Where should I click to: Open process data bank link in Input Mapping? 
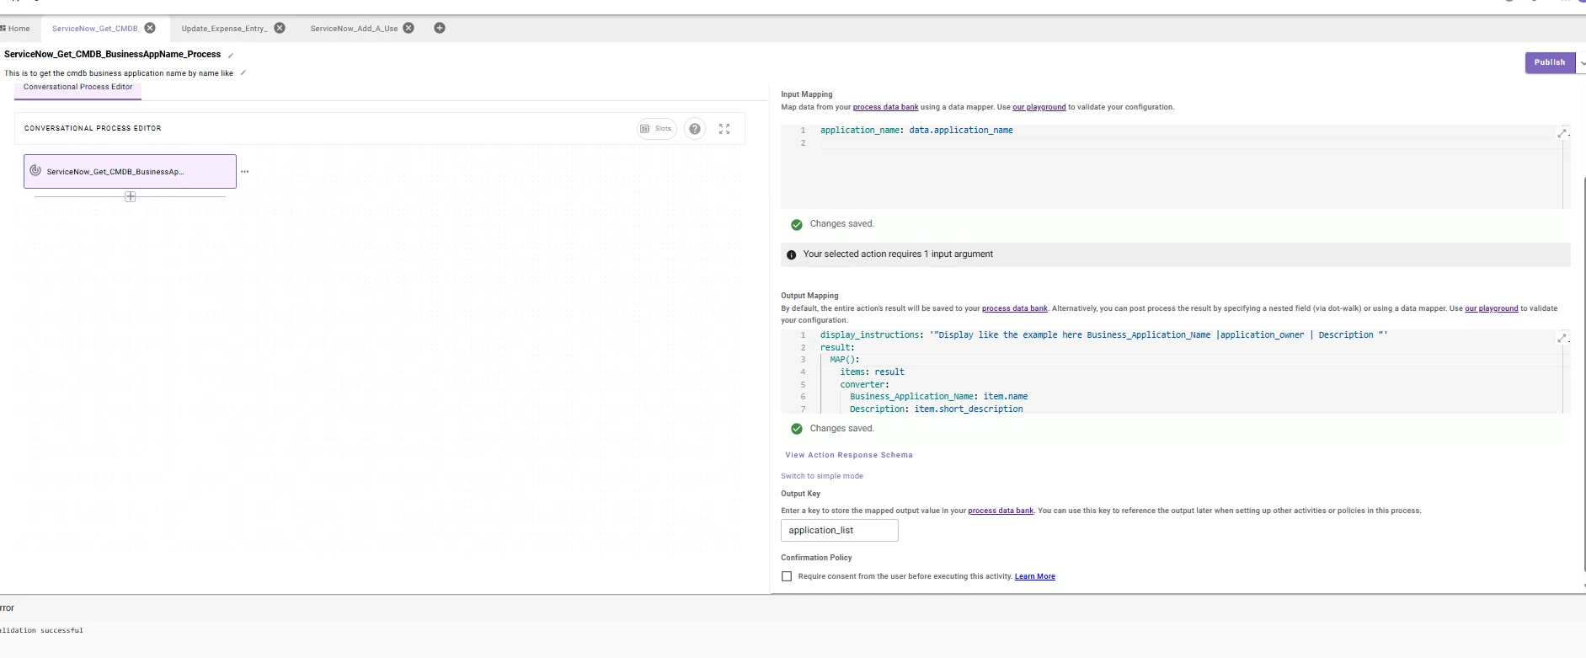coord(885,107)
